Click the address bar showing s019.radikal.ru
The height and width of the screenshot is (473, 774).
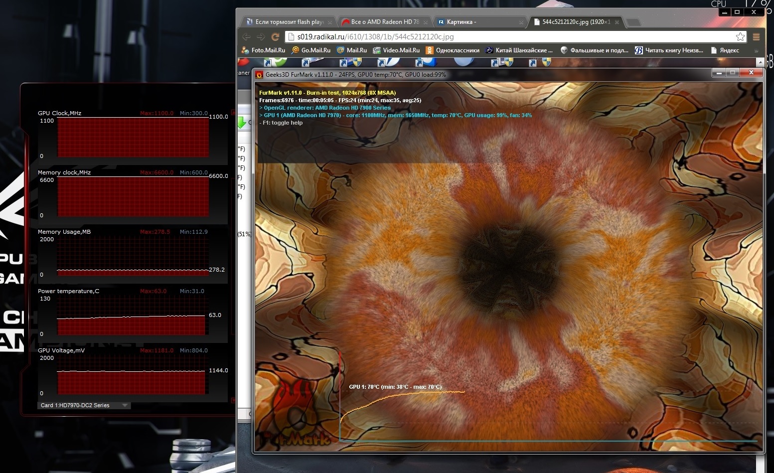[x=516, y=37]
